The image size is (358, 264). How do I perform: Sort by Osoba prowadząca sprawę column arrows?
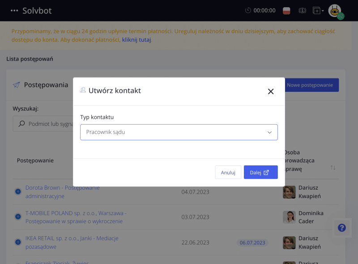pyautogui.click(x=332, y=167)
